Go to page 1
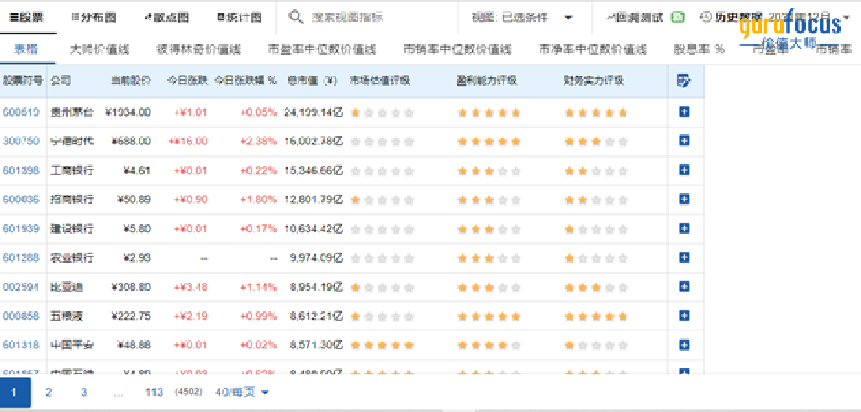861x412 pixels. [13, 392]
